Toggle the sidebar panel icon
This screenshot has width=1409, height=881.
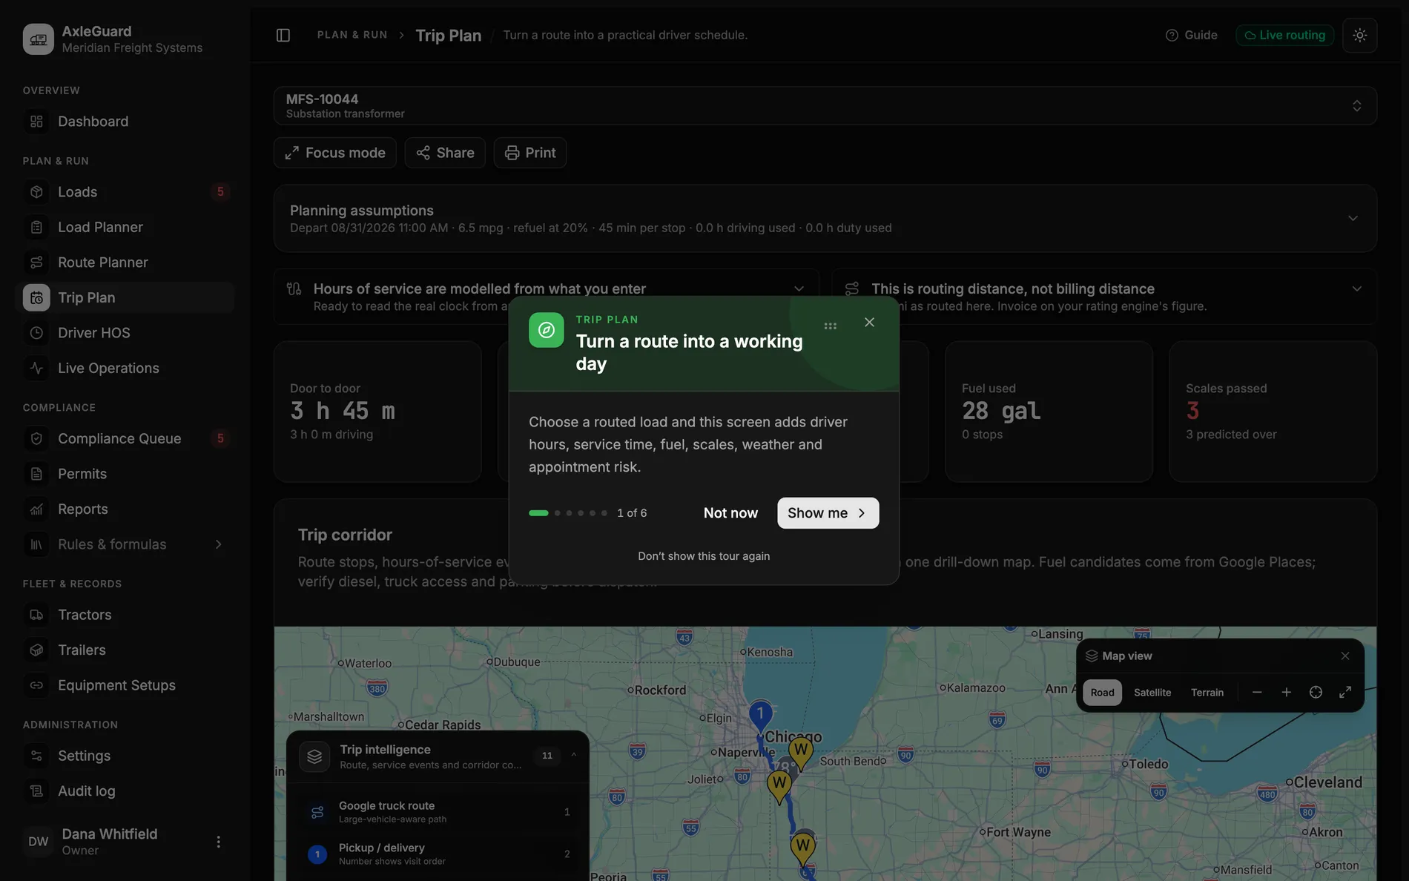coord(283,35)
